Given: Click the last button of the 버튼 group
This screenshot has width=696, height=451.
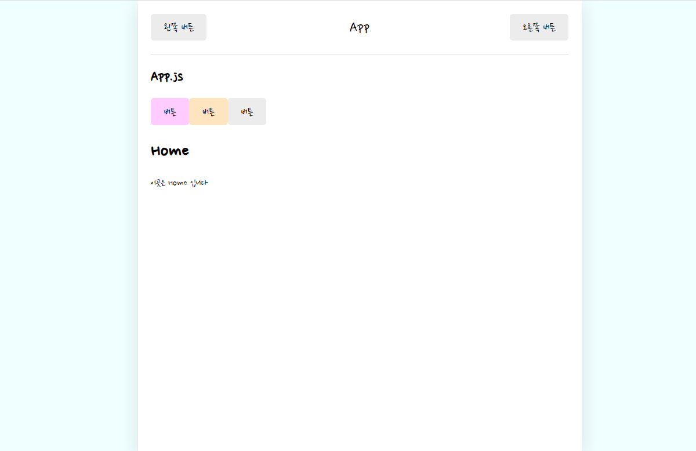Looking at the screenshot, I should coord(246,111).
